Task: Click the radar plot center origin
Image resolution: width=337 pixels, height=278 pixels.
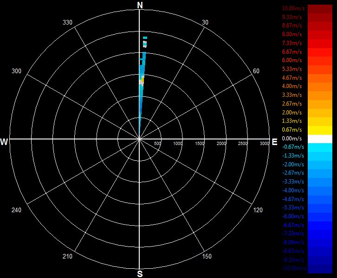Action: click(139, 139)
